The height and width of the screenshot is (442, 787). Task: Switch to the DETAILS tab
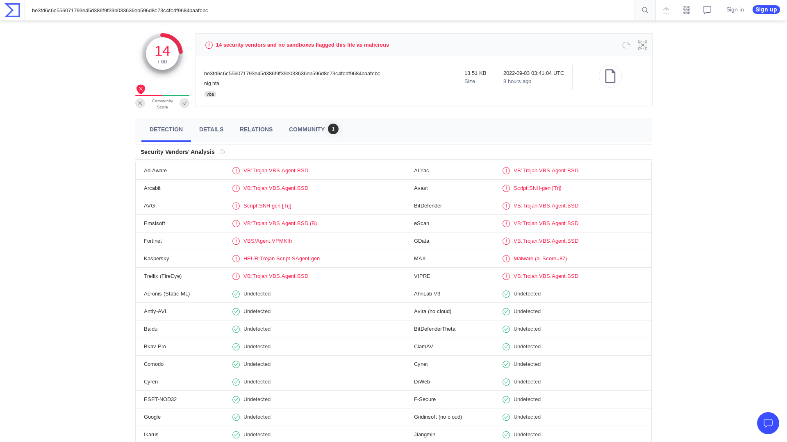211,129
